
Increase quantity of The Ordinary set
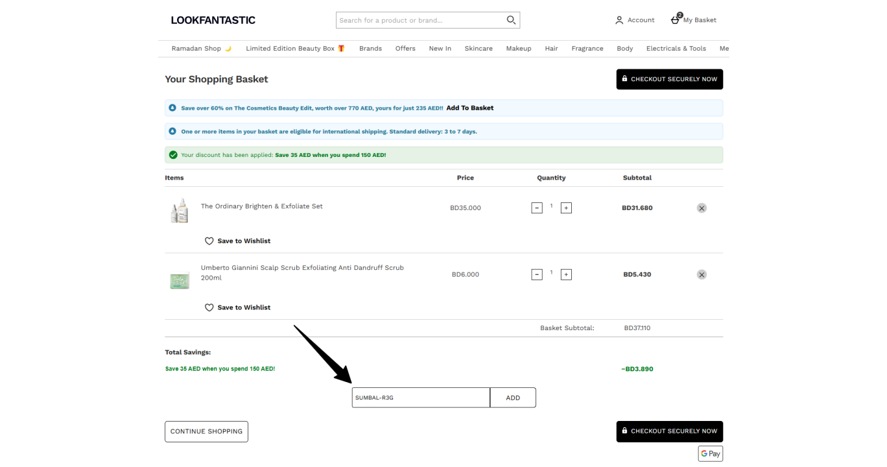566,208
